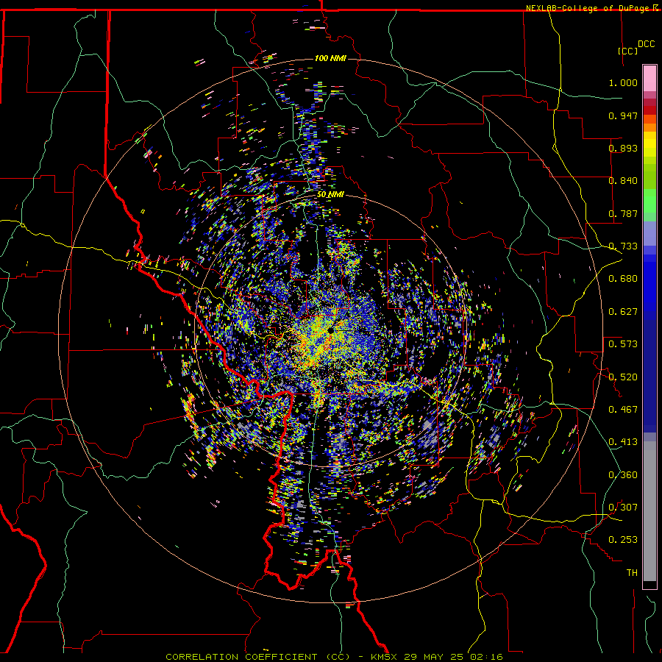Click the 0.627 legend value

pos(623,312)
